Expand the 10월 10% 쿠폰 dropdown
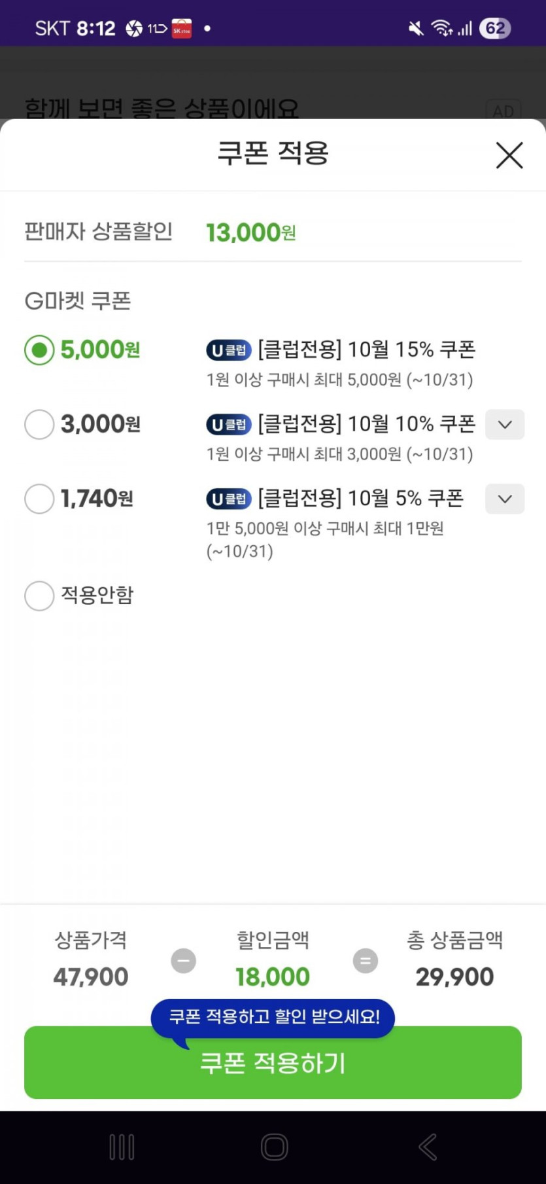This screenshot has height=1184, width=546. pyautogui.click(x=504, y=425)
